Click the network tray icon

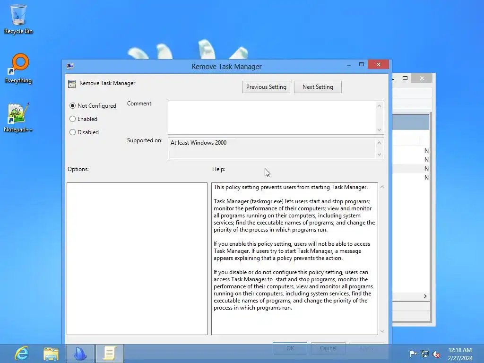click(x=425, y=354)
